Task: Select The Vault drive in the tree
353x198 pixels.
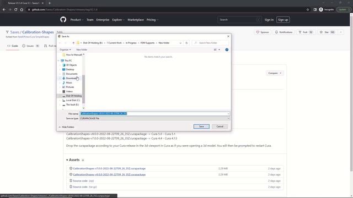Action: coord(72,105)
